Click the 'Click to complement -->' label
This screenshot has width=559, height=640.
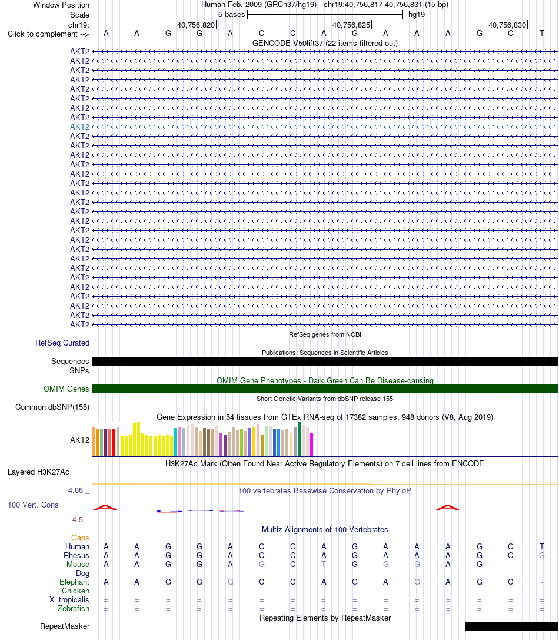(48, 34)
